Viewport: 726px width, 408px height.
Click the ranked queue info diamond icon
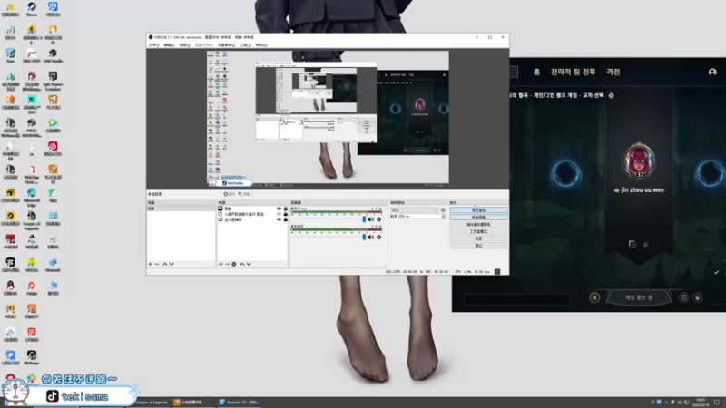coord(611,95)
